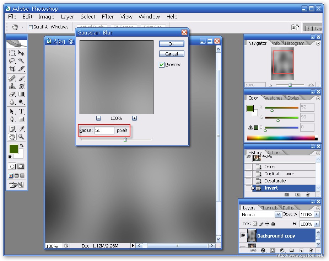Delete layer using Layers panel trash icon
This screenshot has width=329, height=261.
(x=311, y=250)
